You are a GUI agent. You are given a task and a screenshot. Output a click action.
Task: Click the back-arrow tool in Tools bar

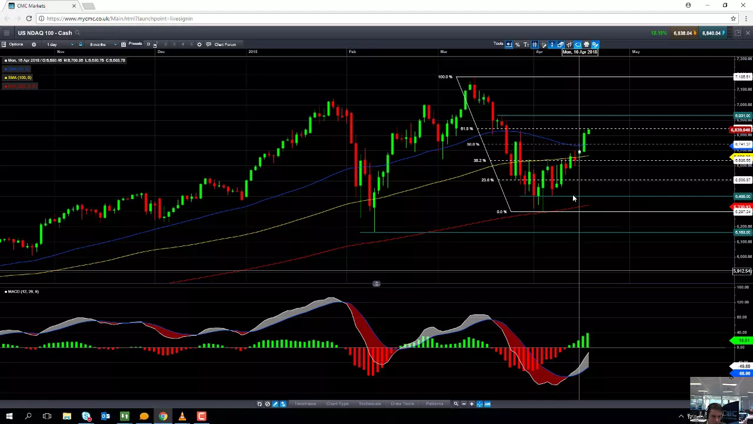(x=509, y=45)
